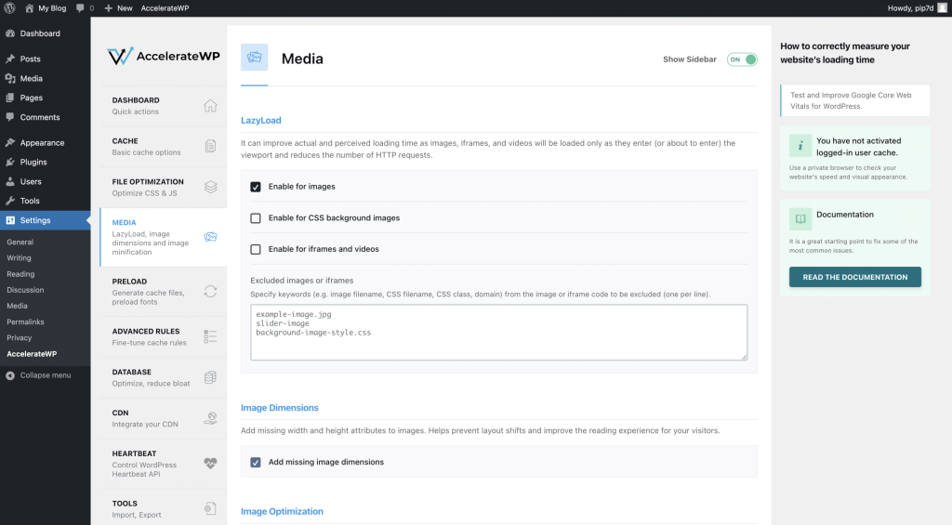
Task: Open Test and Improve Google Core Web Vitals
Action: (x=855, y=100)
